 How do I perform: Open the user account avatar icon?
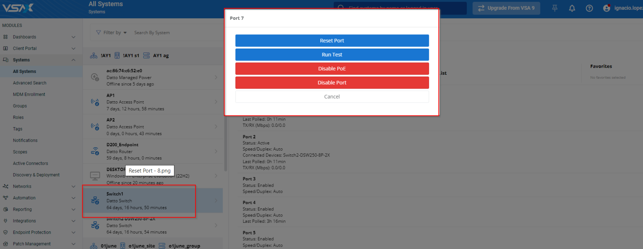606,8
